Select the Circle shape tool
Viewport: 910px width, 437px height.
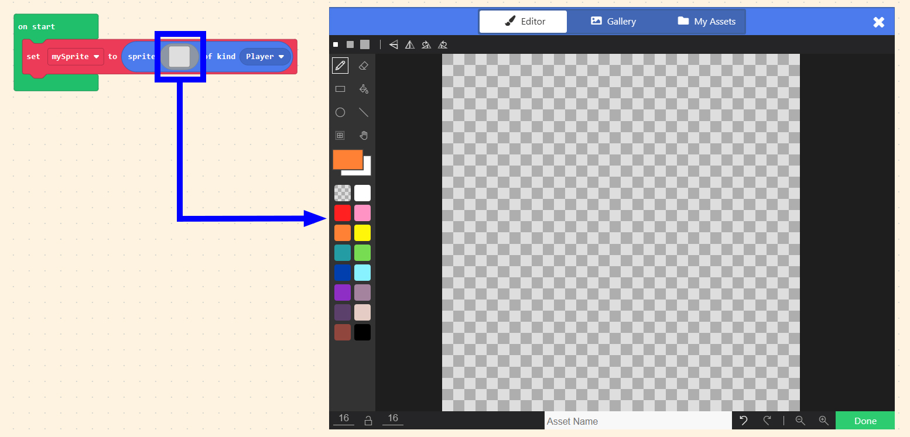click(340, 112)
